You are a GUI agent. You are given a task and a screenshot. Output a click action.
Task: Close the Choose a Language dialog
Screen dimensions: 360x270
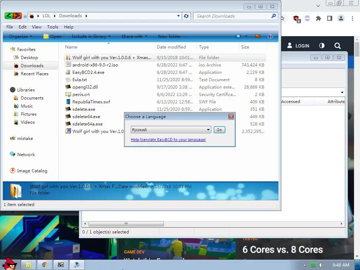click(231, 117)
